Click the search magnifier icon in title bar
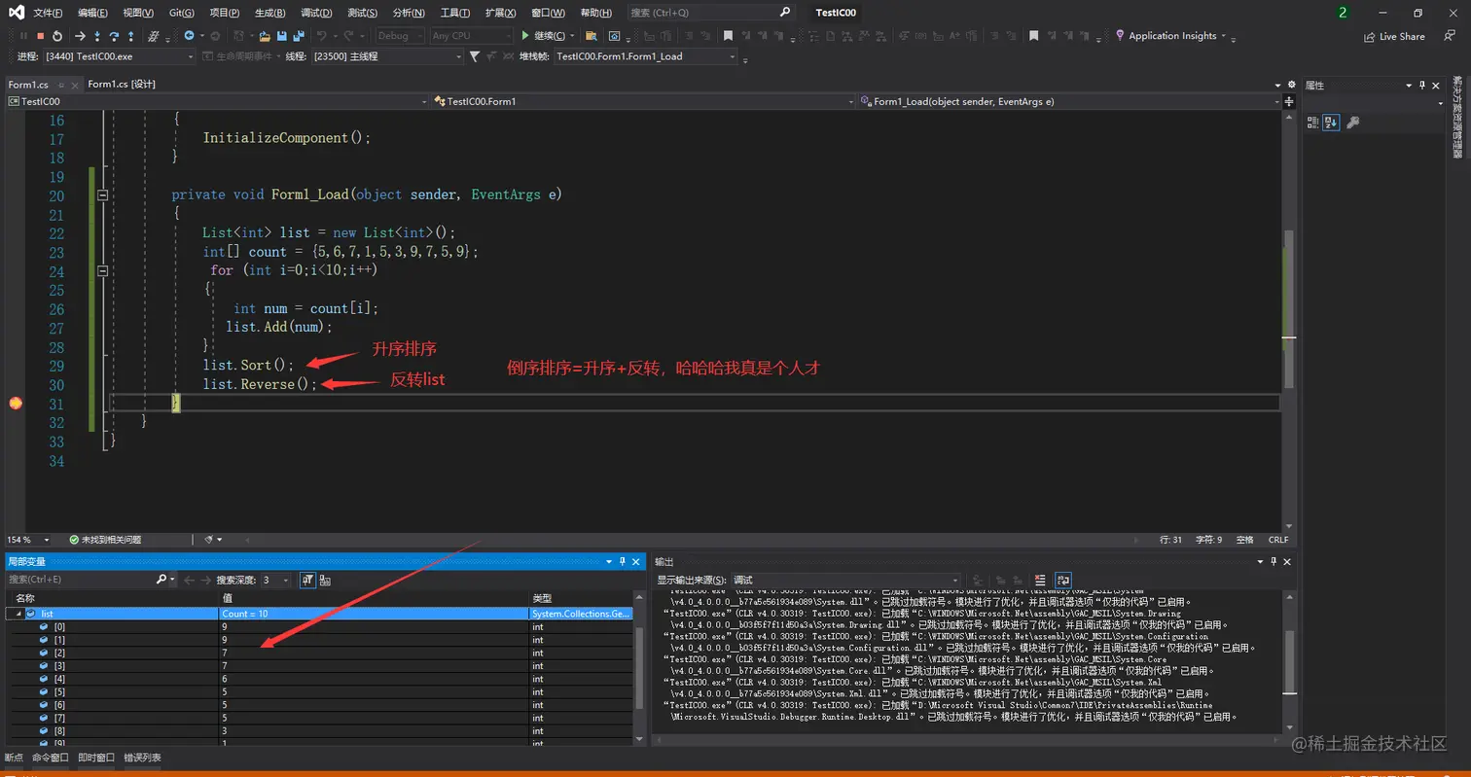The height and width of the screenshot is (777, 1471). (785, 13)
